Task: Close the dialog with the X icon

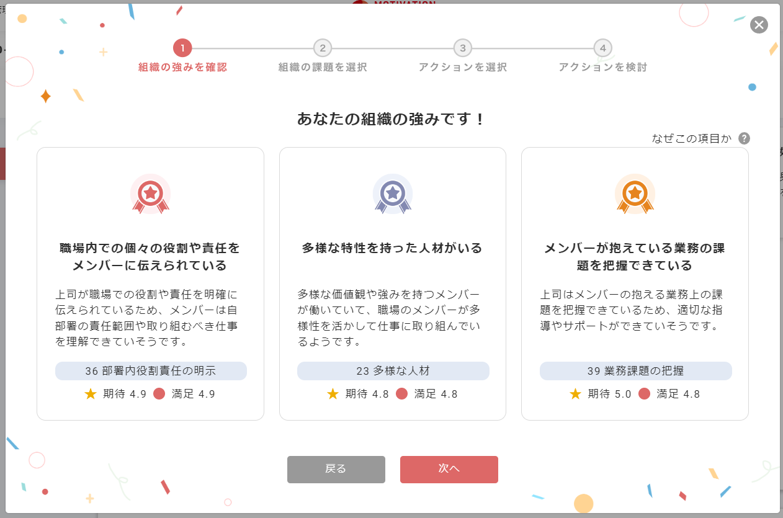Action: [x=759, y=25]
